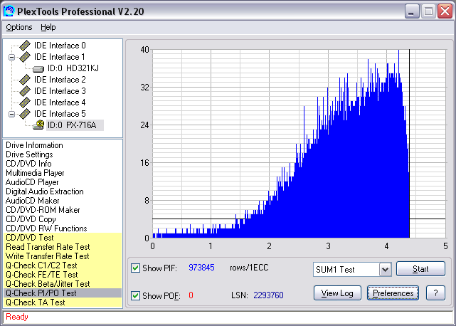456x326 pixels.
Task: Select IDE Interface 4 in the tree
Action: click(x=60, y=102)
